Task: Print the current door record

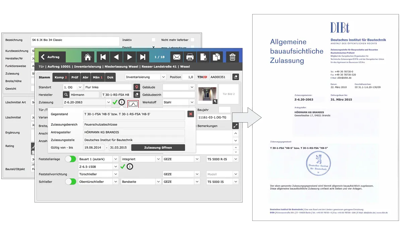Action: [190, 57]
